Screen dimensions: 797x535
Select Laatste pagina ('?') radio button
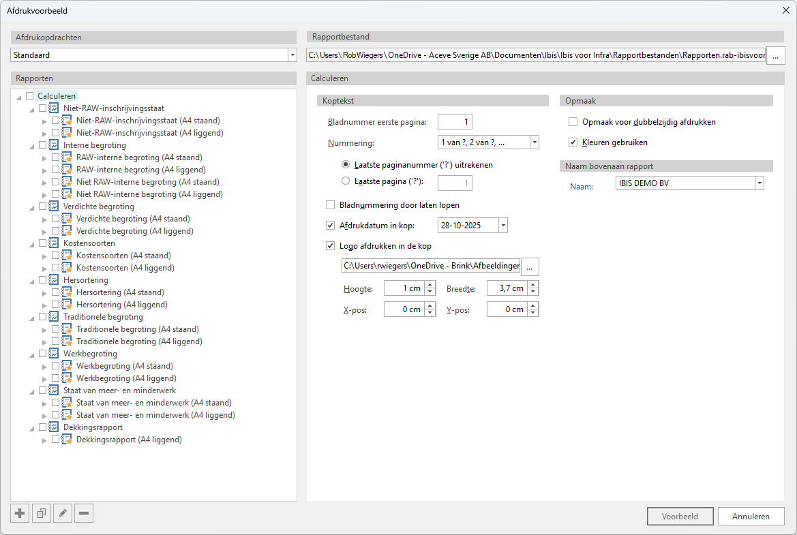click(x=346, y=181)
